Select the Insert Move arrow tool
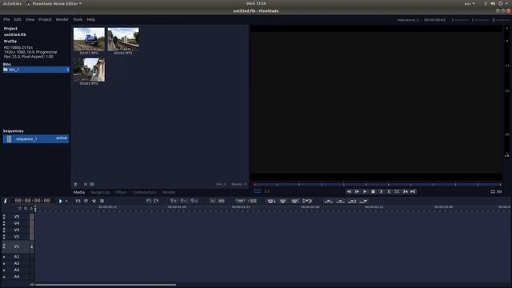512x288 pixels. click(x=61, y=201)
